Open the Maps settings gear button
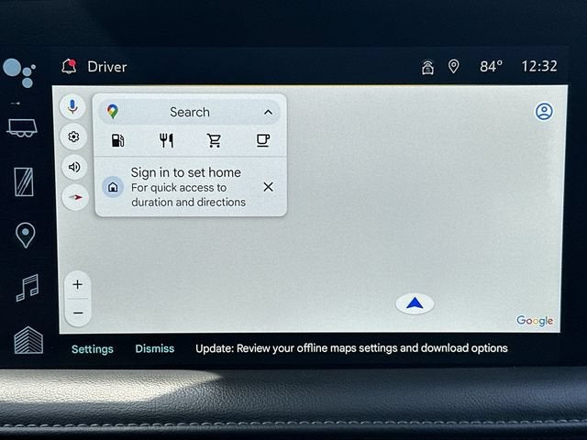The width and height of the screenshot is (587, 440). pyautogui.click(x=73, y=137)
